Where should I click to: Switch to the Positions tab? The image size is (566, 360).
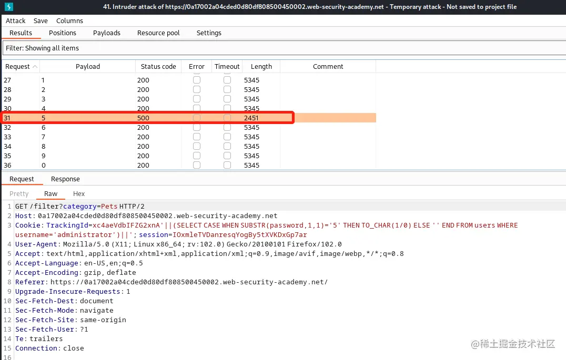(63, 33)
